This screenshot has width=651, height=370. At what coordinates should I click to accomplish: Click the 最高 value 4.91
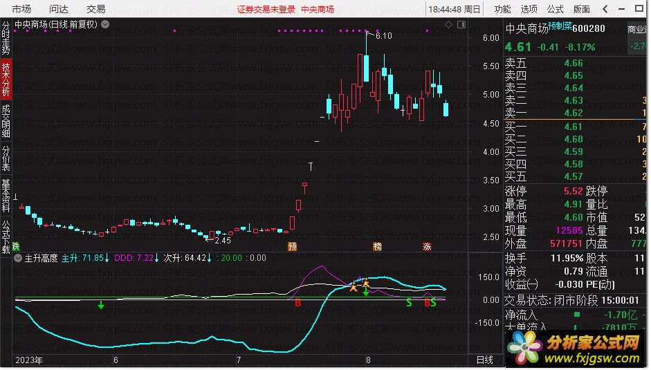point(574,204)
